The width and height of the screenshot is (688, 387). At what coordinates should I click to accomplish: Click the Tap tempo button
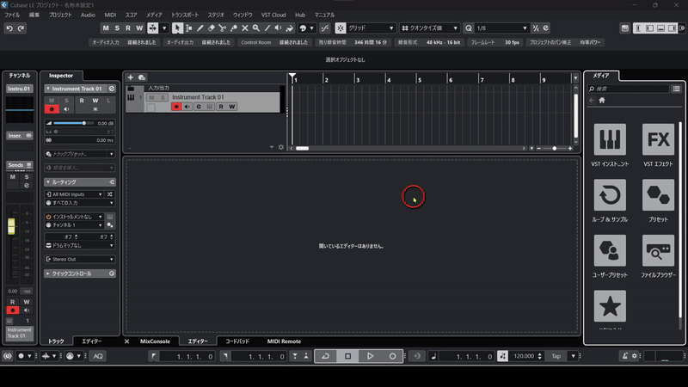(556, 356)
